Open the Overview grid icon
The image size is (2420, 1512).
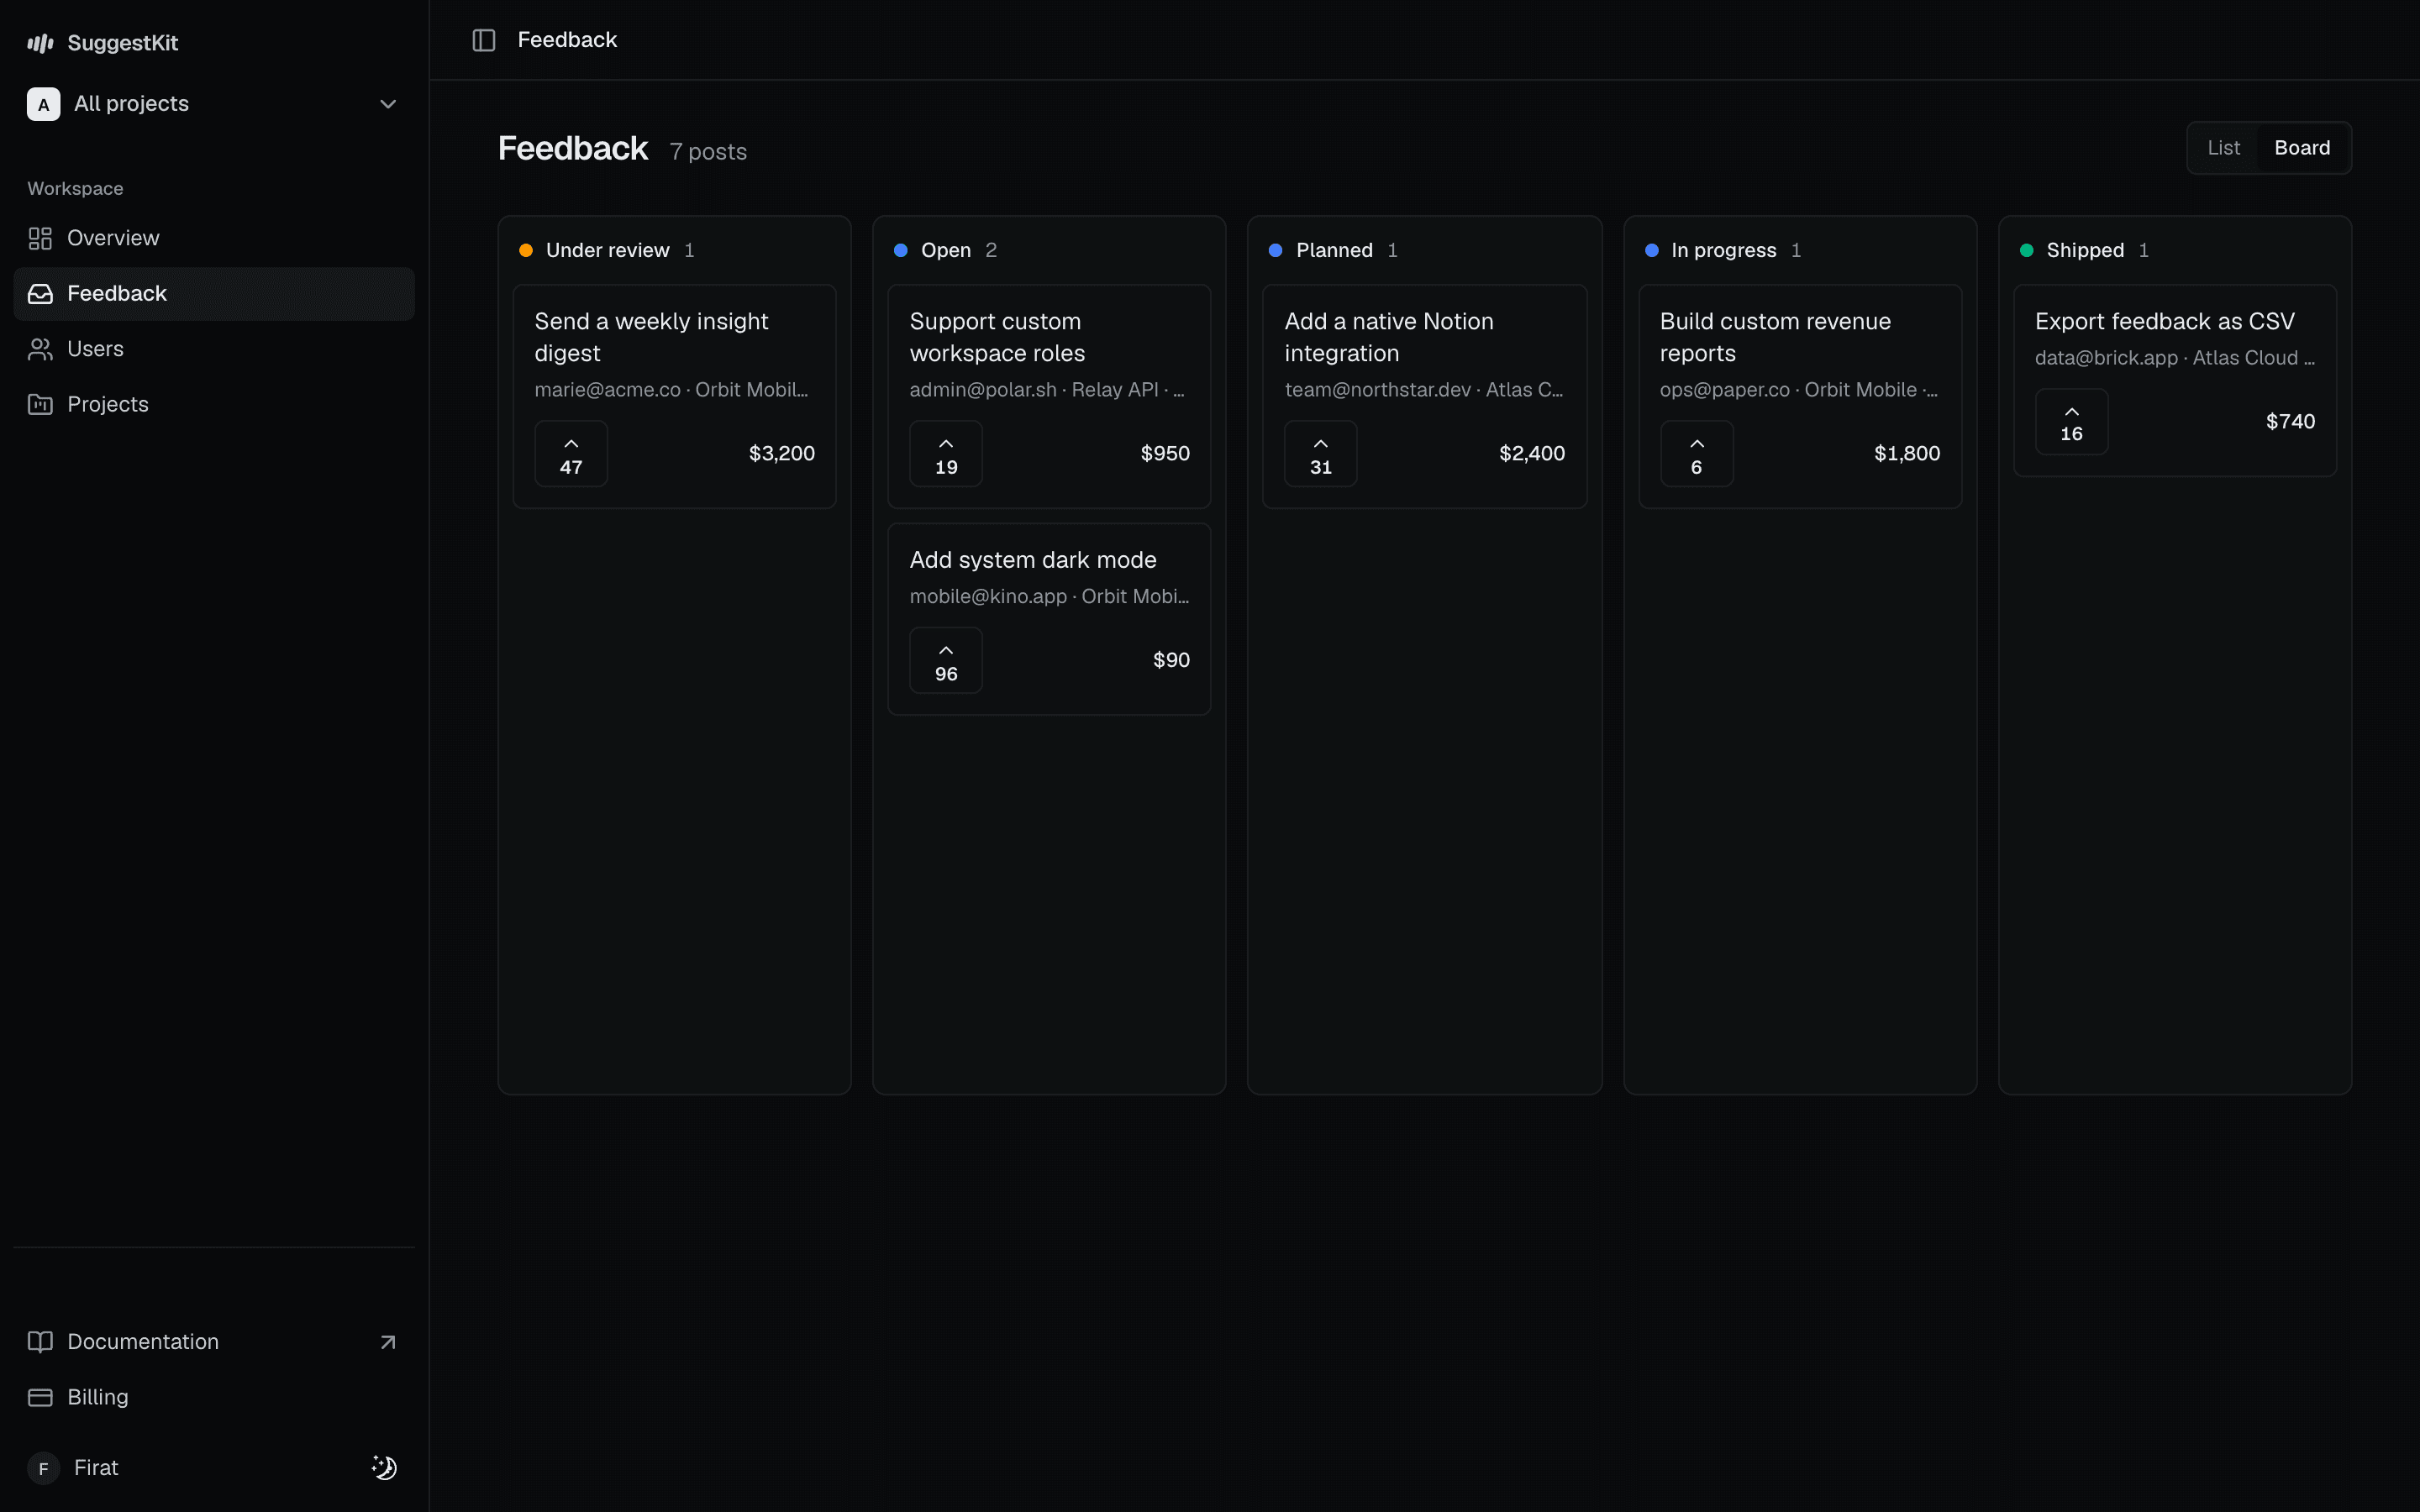(40, 238)
